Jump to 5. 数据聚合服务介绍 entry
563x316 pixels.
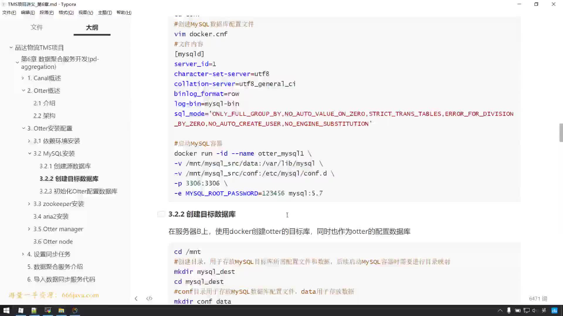55,267
